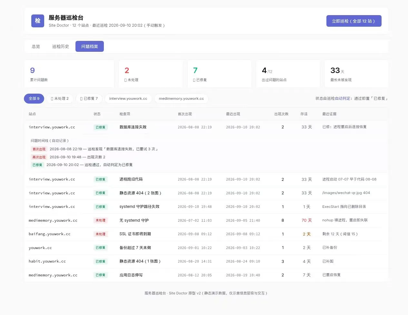Click evidence text /images/wechat-qr.jpg 404
Image resolution: width=408 pixels, height=315 pixels.
[x=346, y=193]
